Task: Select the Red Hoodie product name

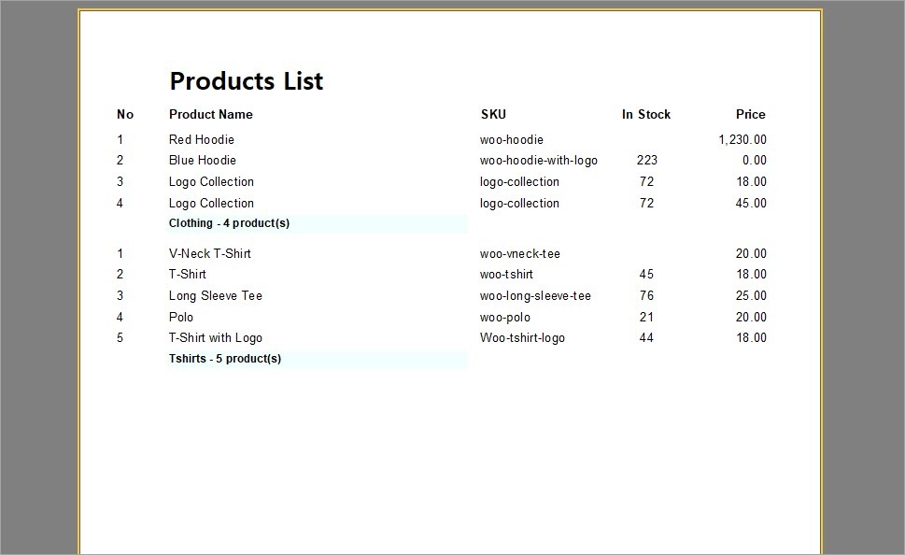Action: (x=202, y=139)
